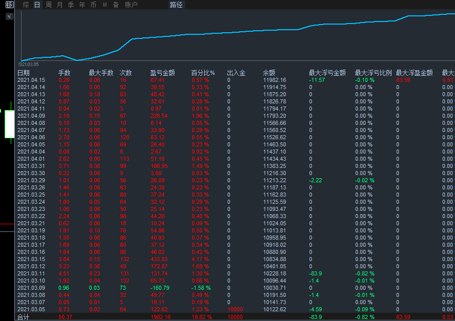
Task: Sort by the 百分比% column header
Action: pyautogui.click(x=203, y=73)
